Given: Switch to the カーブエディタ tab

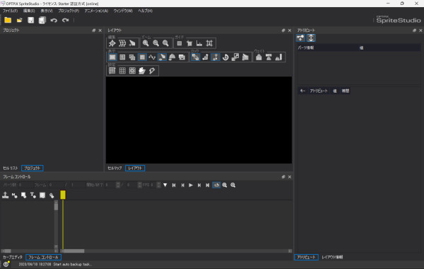Looking at the screenshot, I should (x=13, y=257).
